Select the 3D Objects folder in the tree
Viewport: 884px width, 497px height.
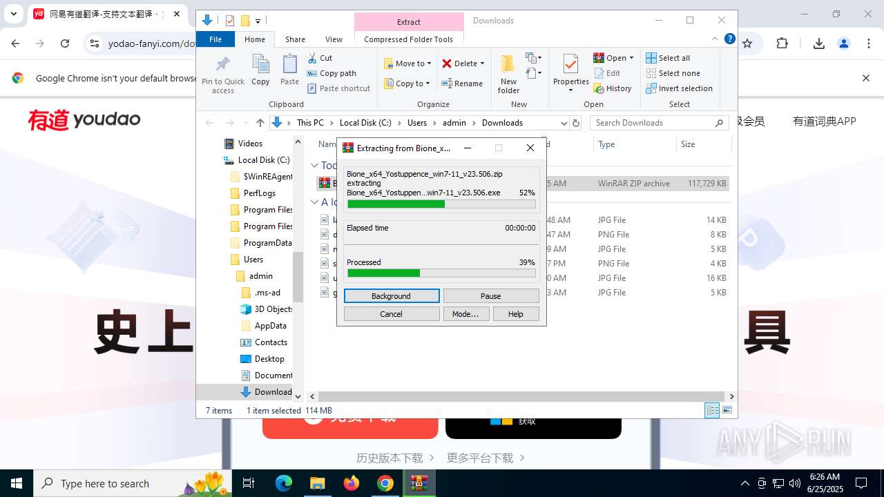266,309
